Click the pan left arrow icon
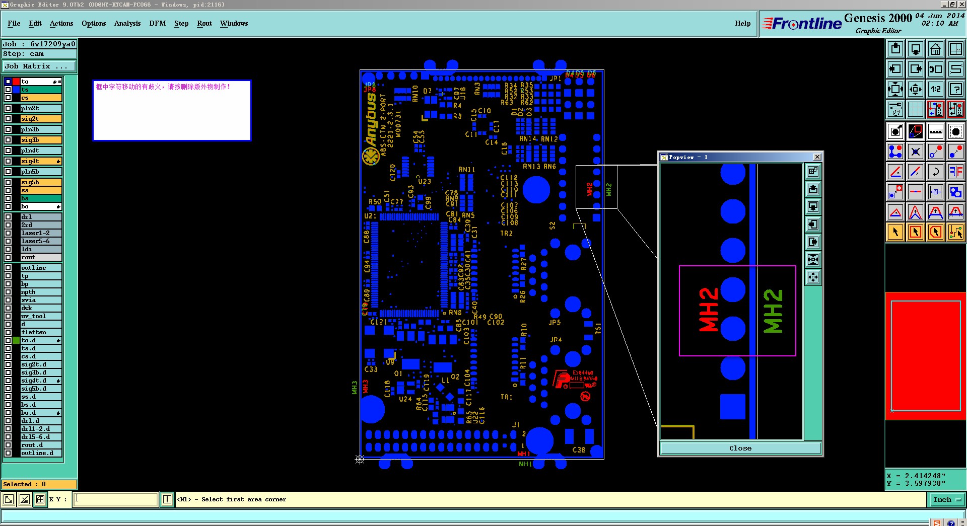967x526 pixels. (895, 69)
